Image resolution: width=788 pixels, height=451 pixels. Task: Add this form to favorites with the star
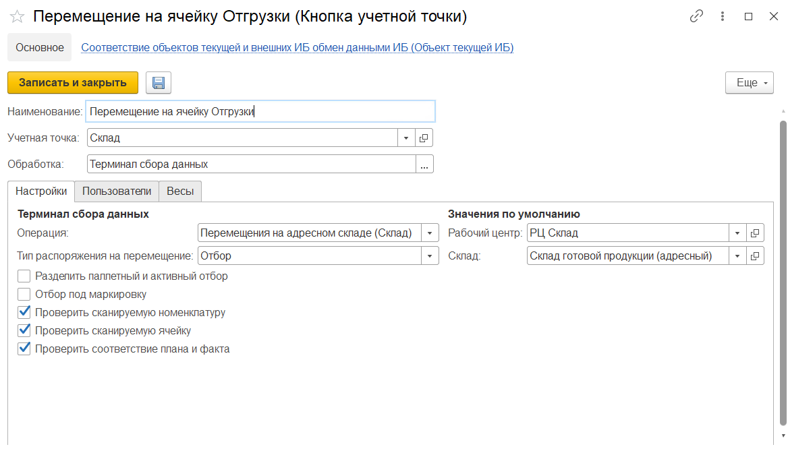click(x=18, y=17)
